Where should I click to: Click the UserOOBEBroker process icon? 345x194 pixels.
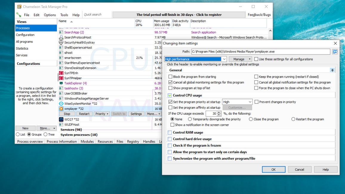(x=61, y=93)
